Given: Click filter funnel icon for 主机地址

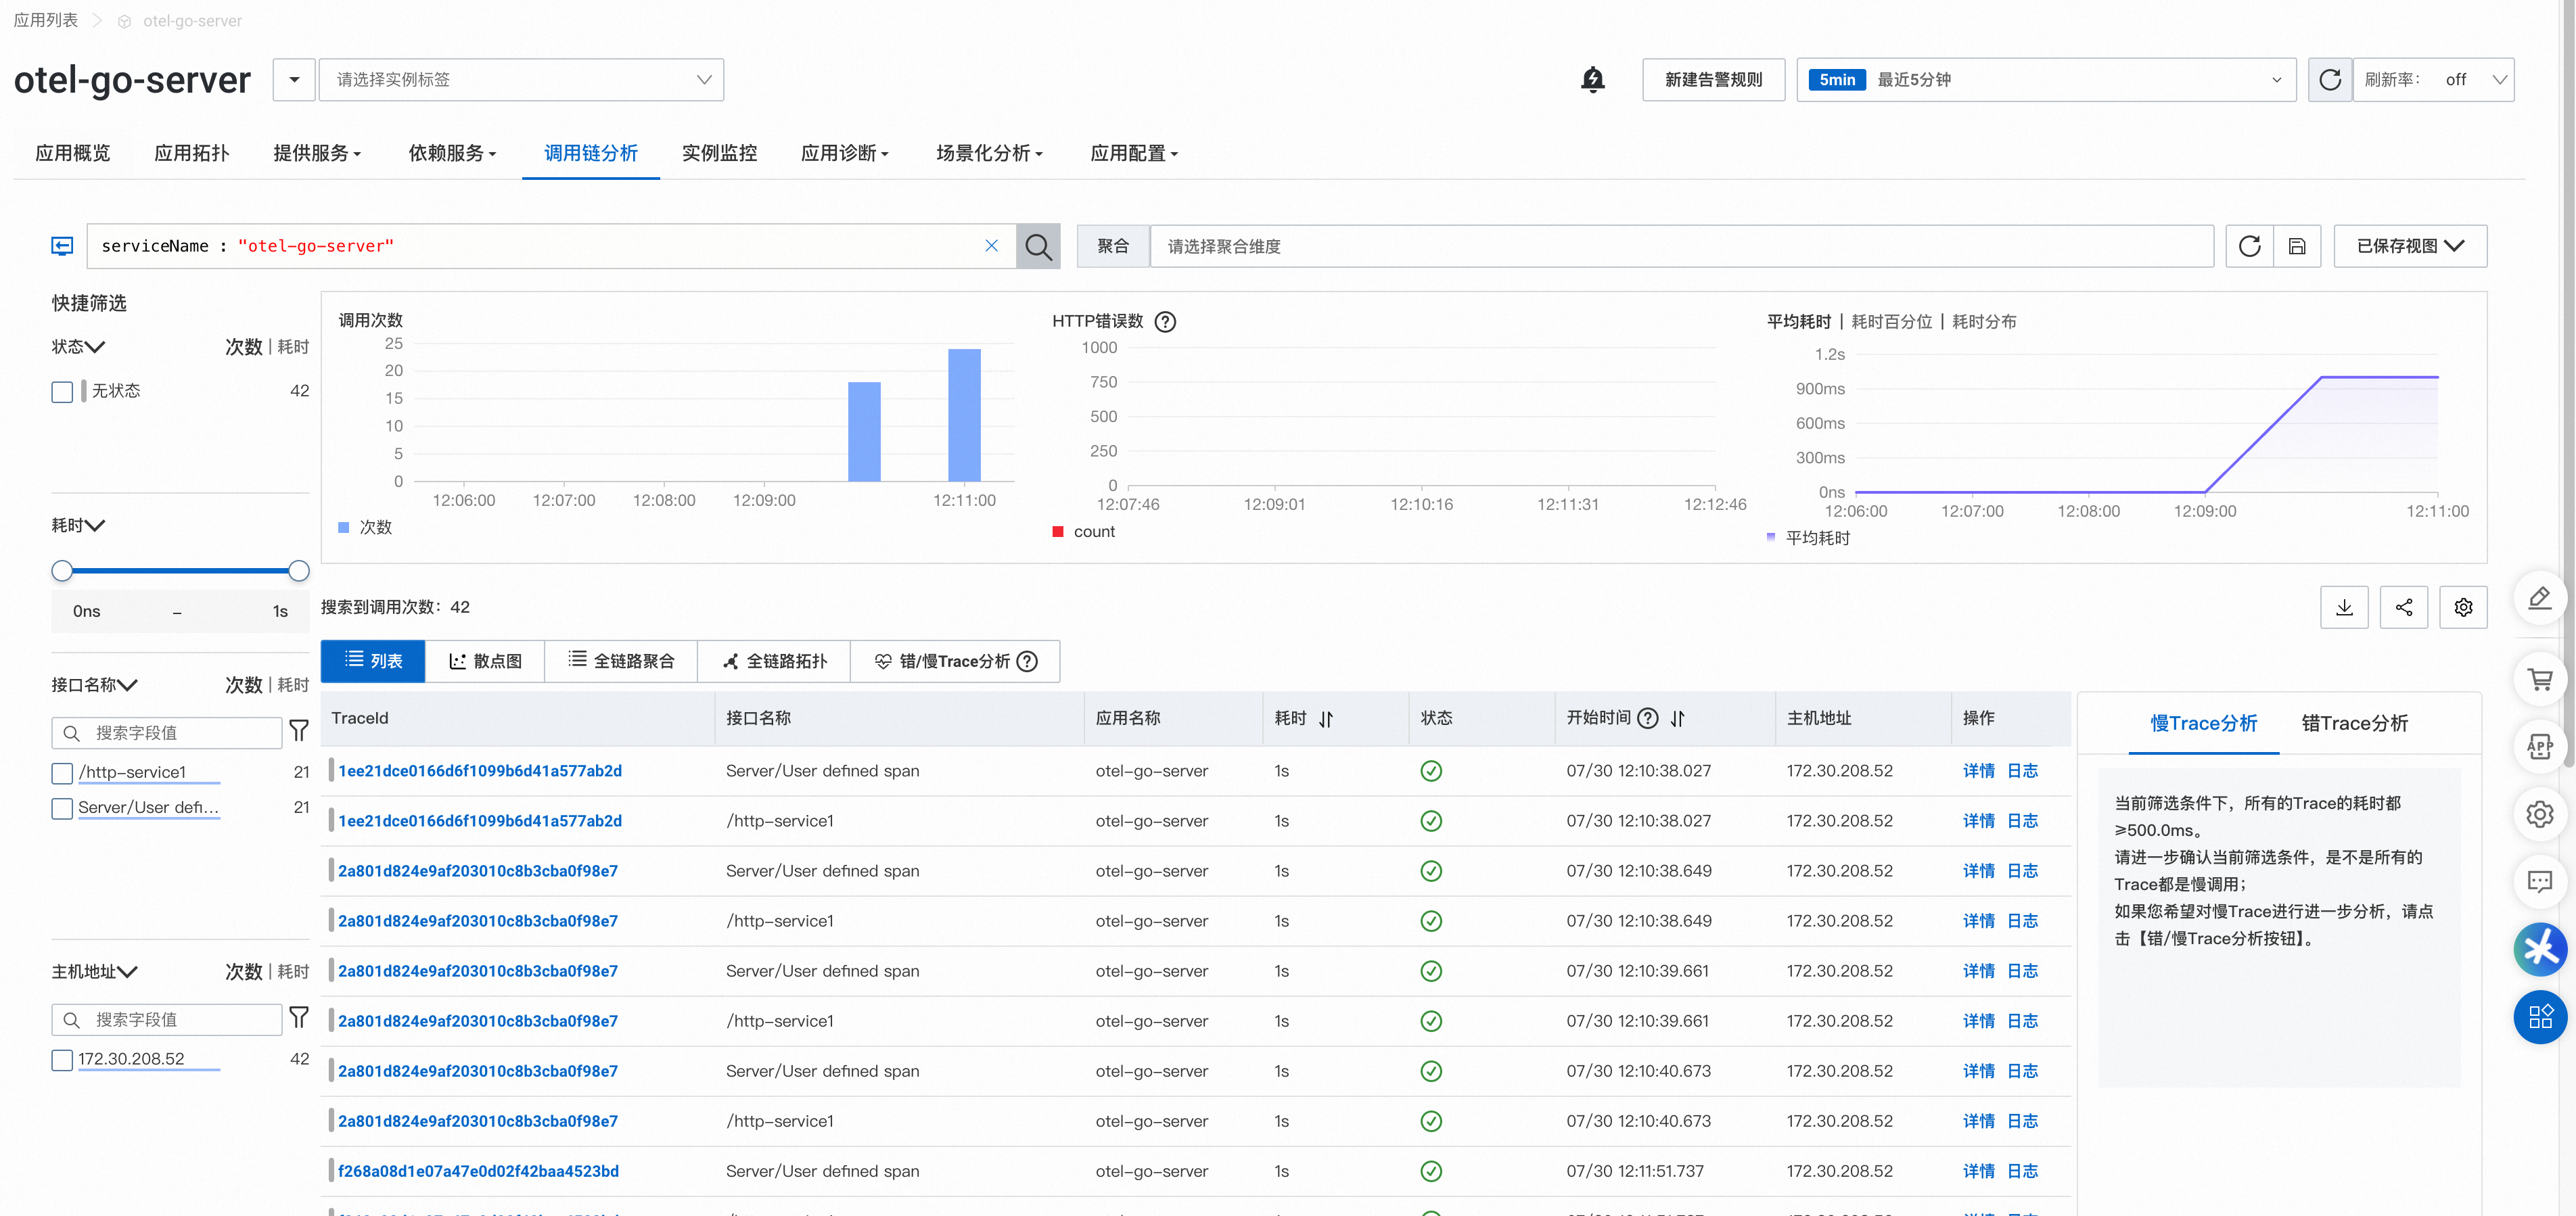Looking at the screenshot, I should click(x=298, y=1018).
